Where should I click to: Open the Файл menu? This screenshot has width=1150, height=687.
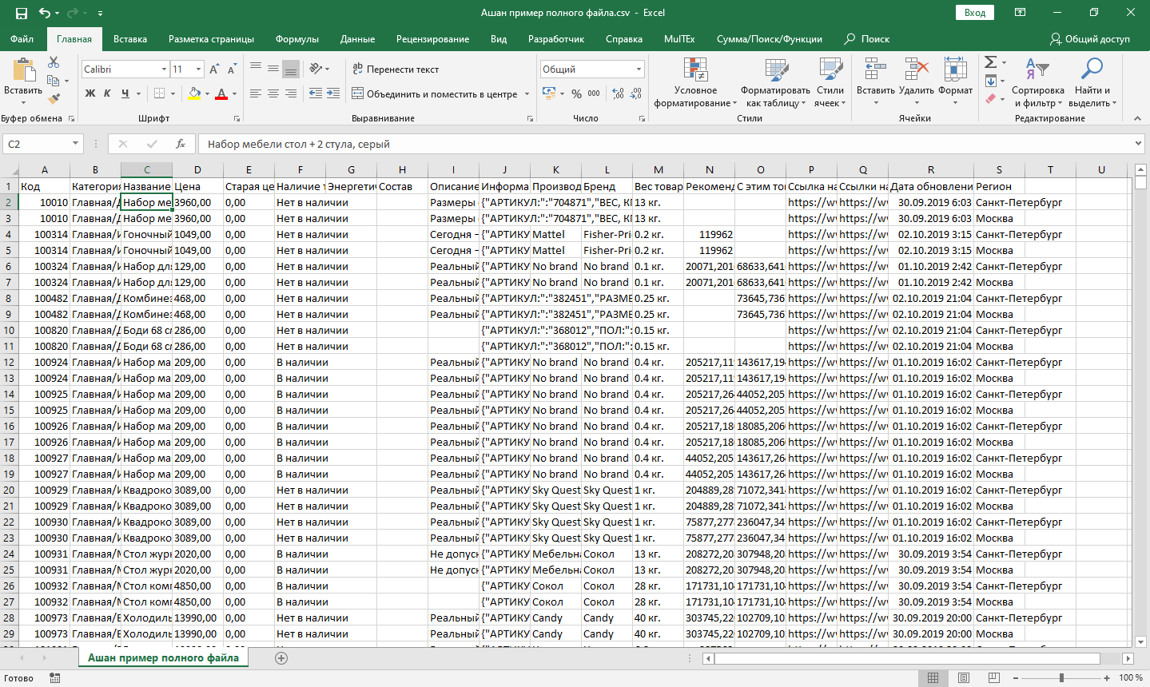tap(22, 39)
